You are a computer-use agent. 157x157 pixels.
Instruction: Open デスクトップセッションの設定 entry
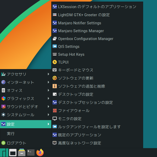pyautogui.click(x=97, y=102)
